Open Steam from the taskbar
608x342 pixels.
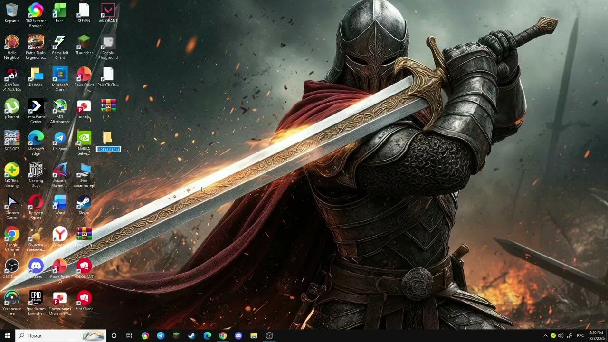click(x=192, y=335)
